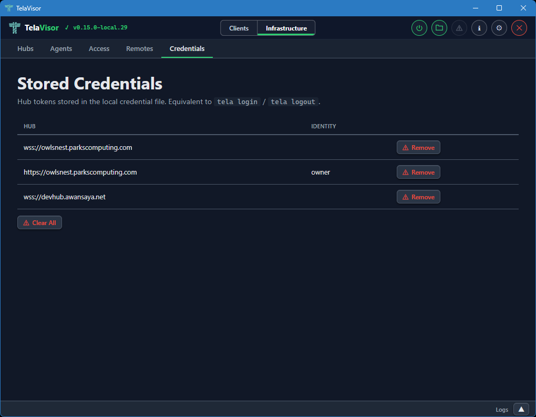Minimize the TelaVisor window
The image size is (536, 417).
(x=475, y=8)
